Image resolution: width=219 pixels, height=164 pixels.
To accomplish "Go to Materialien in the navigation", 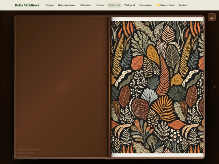I will 86,5.
